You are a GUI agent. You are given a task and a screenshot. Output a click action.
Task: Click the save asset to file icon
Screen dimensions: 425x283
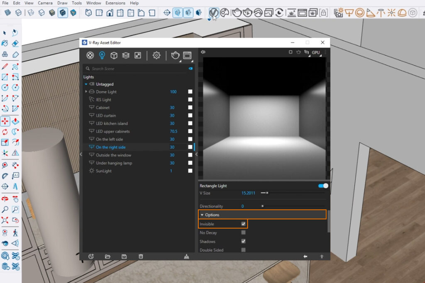[x=124, y=256]
